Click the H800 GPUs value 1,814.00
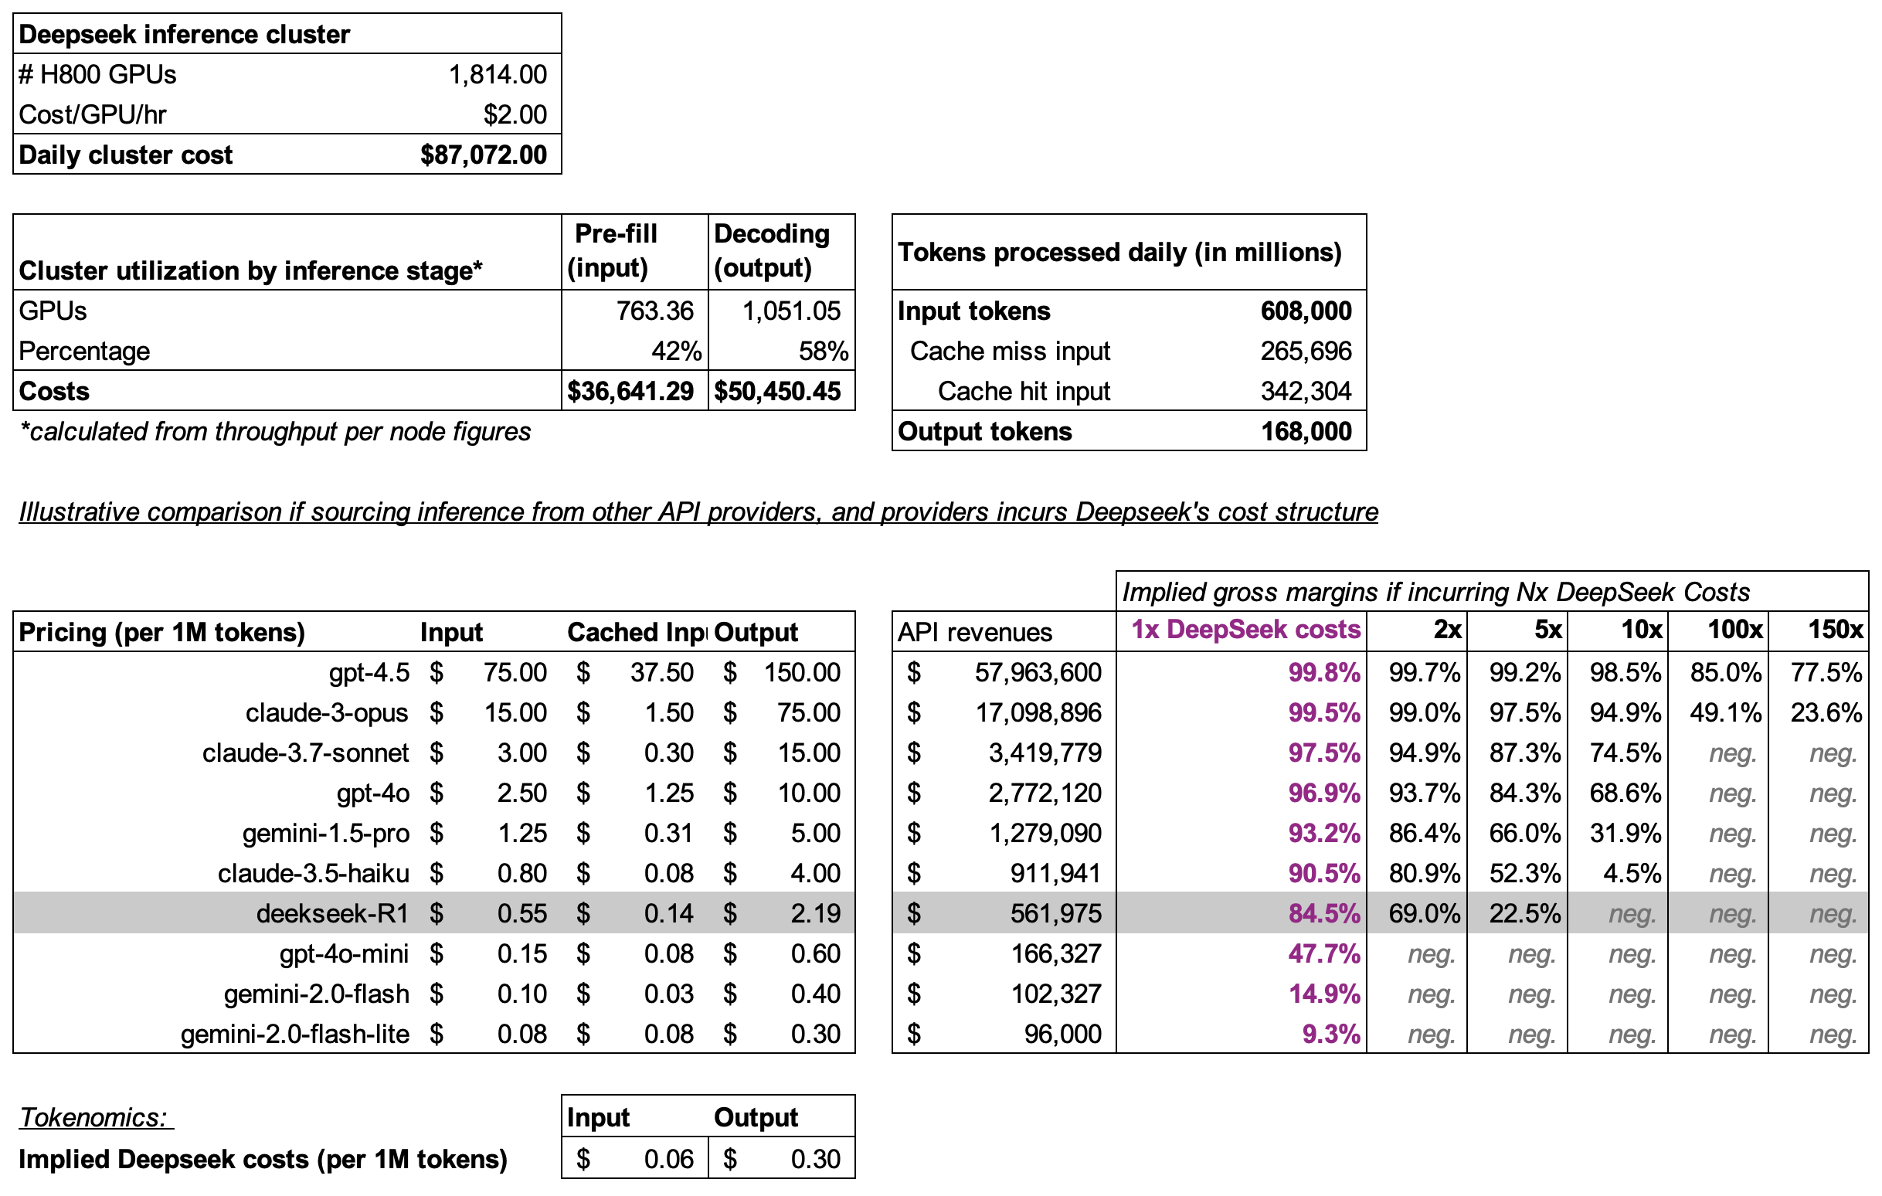 point(497,74)
